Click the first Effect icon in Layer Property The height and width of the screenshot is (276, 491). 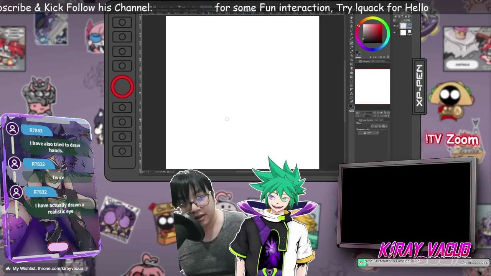pyautogui.click(x=372, y=126)
